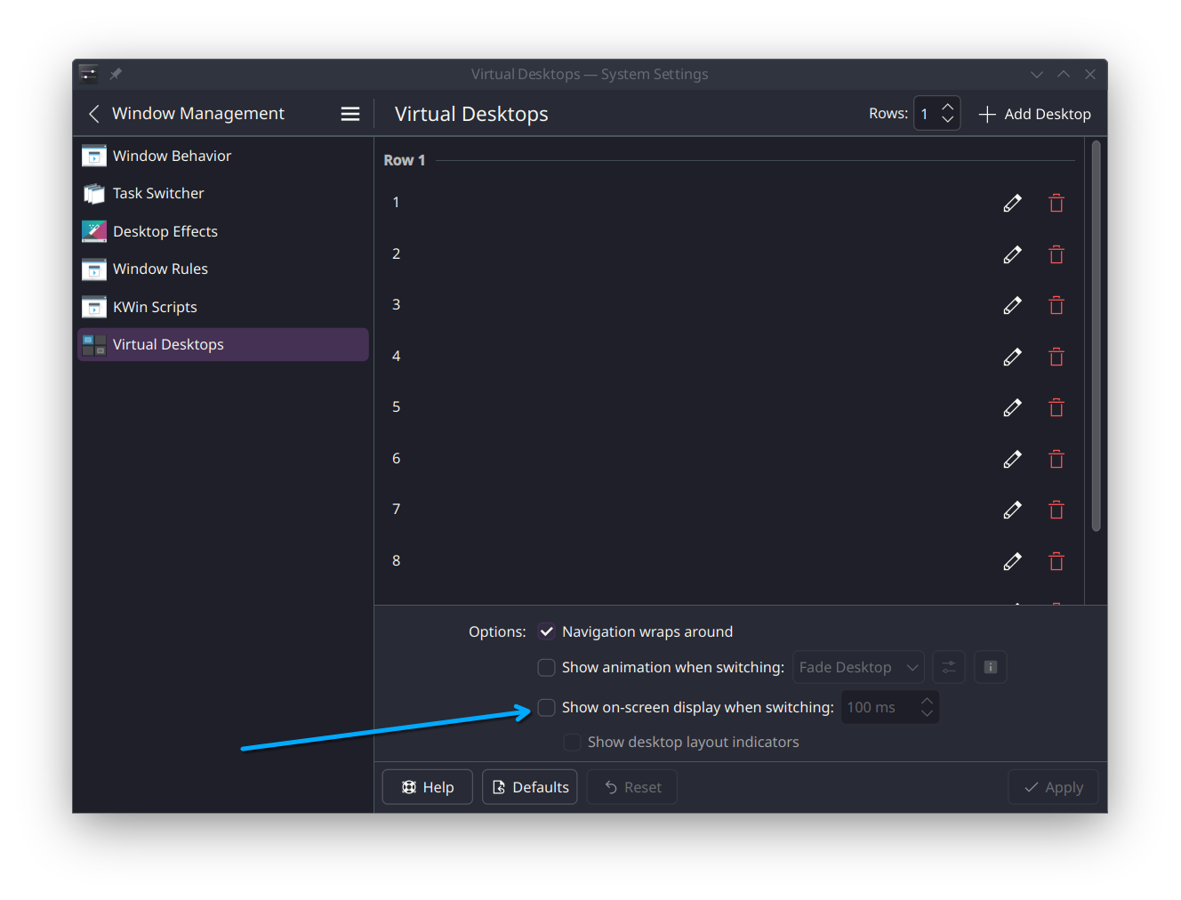This screenshot has width=1181, height=900.
Task: Click the edit pencil for desktop 5
Action: point(1012,408)
